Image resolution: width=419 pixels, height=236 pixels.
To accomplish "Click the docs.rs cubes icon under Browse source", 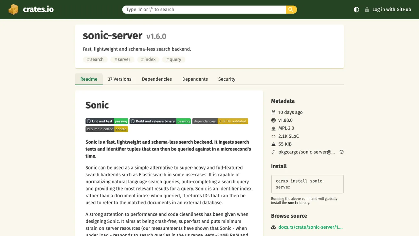I will [x=274, y=227].
